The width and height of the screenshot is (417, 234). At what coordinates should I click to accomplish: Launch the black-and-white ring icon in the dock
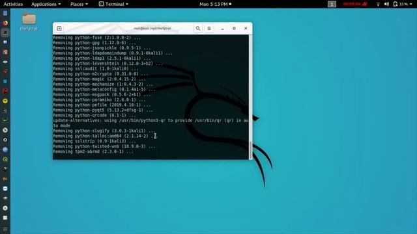(5, 140)
